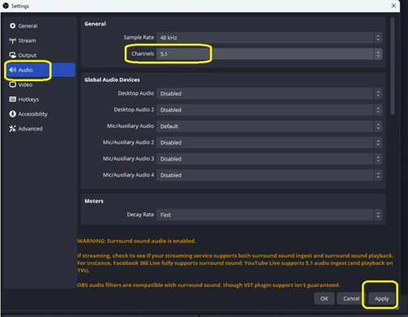This screenshot has width=408, height=317.
Task: Click the OK button
Action: click(324, 298)
